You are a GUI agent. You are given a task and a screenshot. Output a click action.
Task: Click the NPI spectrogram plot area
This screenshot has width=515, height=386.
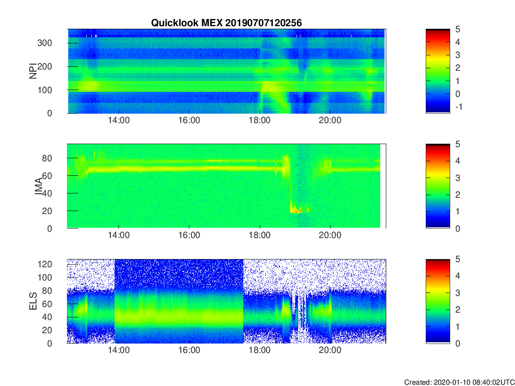227,71
